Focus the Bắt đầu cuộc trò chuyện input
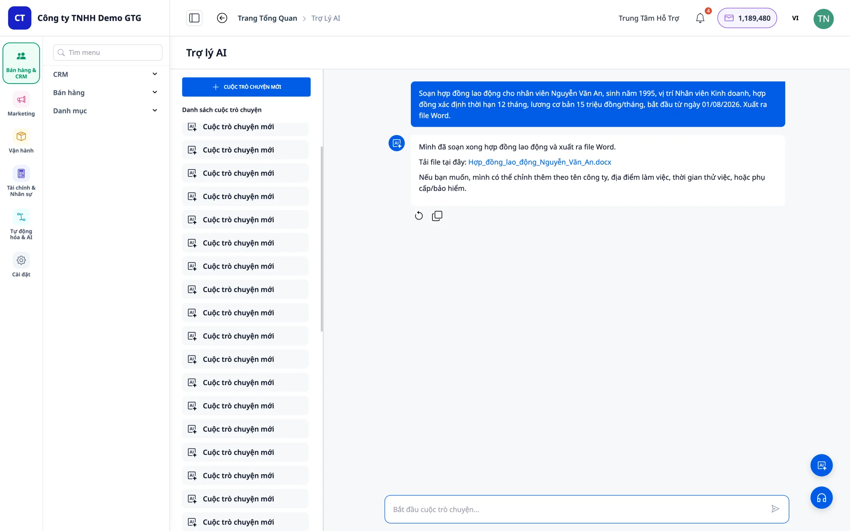 click(x=586, y=509)
